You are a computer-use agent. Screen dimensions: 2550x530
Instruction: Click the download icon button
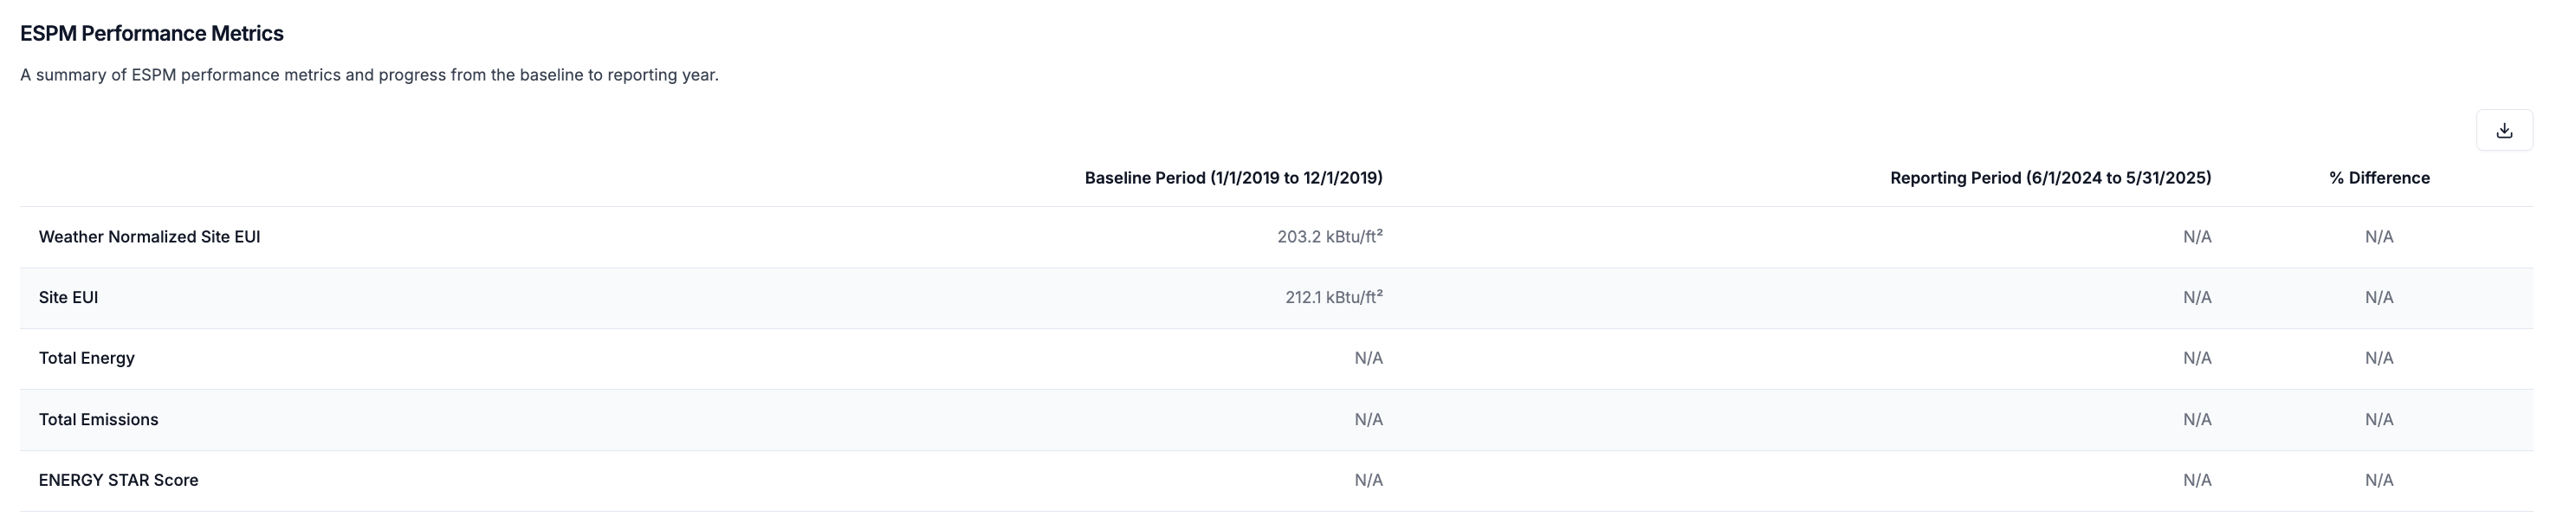(x=2503, y=131)
